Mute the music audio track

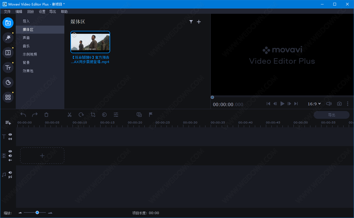click(x=10, y=173)
